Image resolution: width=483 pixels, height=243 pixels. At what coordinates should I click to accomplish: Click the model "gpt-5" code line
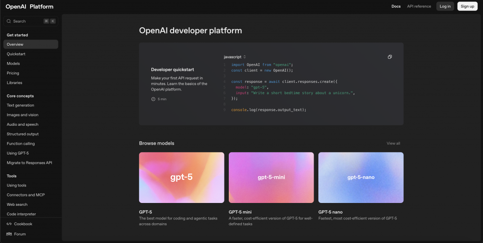point(252,87)
